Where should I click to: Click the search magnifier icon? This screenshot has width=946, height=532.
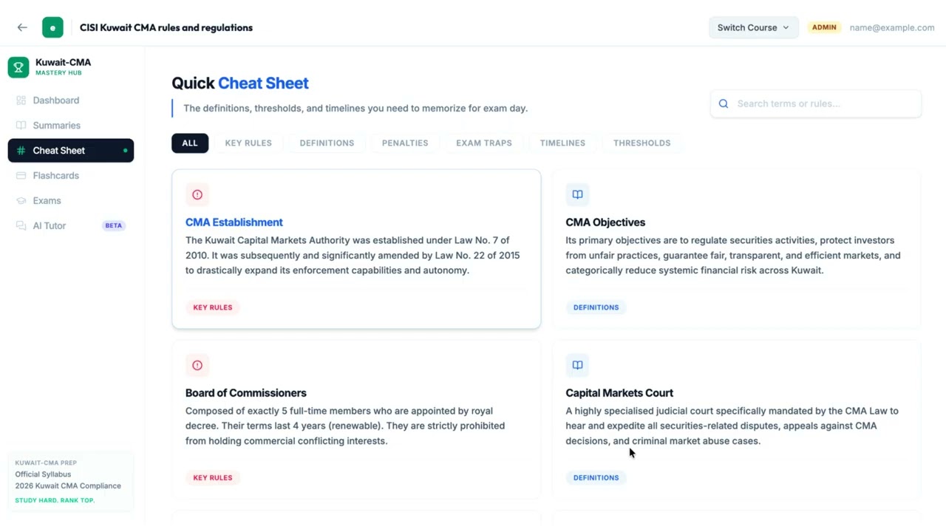tap(724, 104)
